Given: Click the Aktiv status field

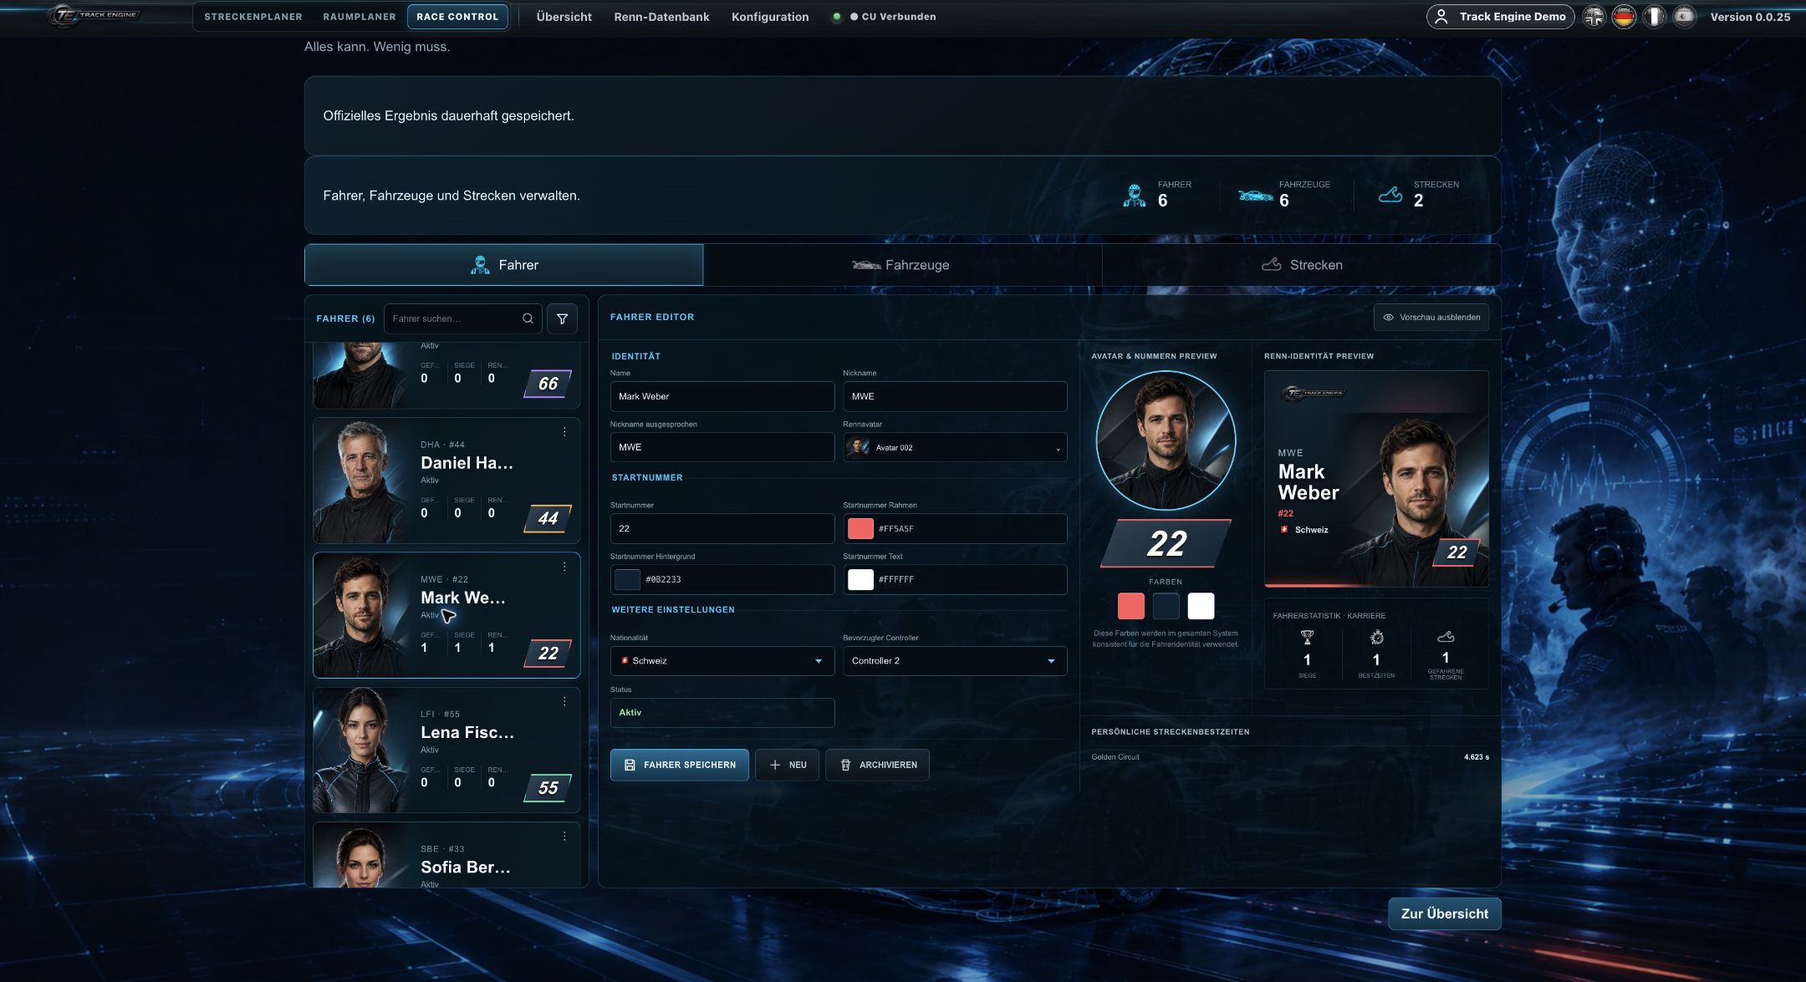Looking at the screenshot, I should click(x=722, y=713).
